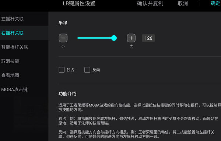Click the LB键属性设置 title
Image resolution: width=221 pixels, height=141 pixels.
click(x=79, y=3)
